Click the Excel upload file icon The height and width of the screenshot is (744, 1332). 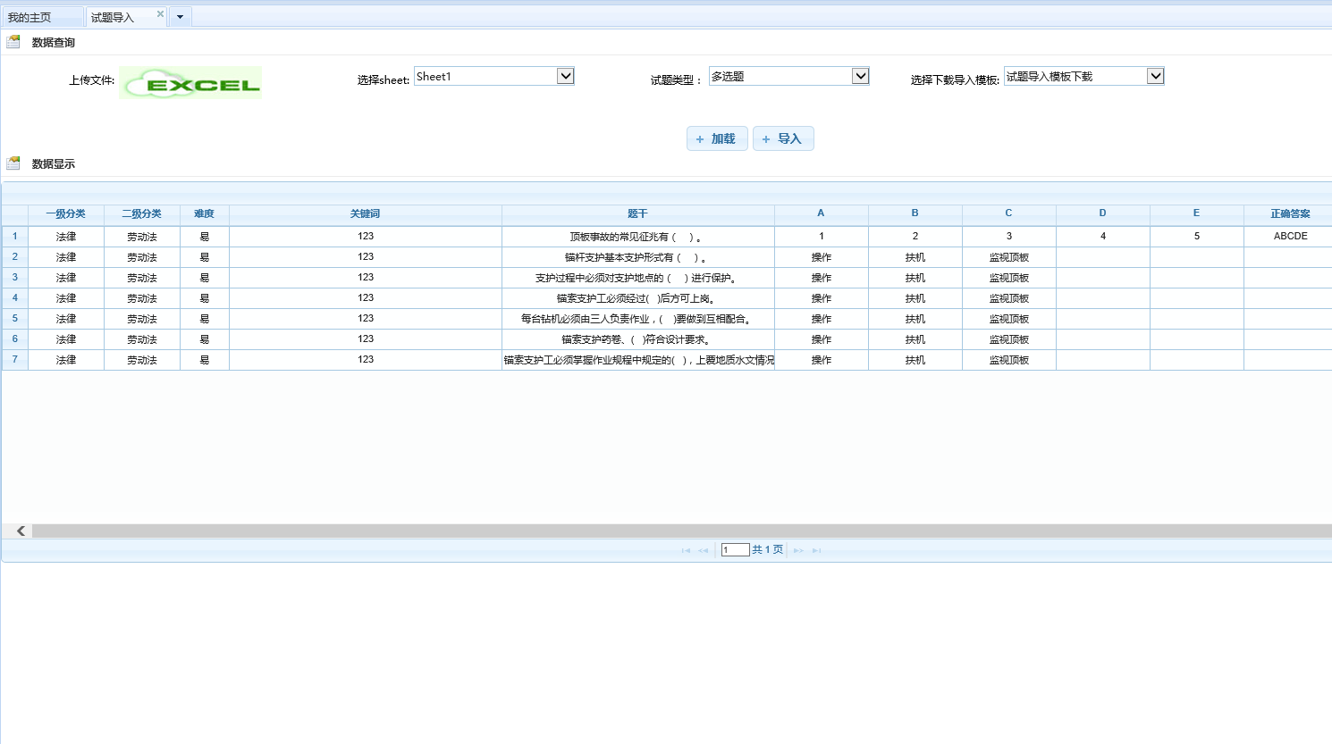click(190, 83)
